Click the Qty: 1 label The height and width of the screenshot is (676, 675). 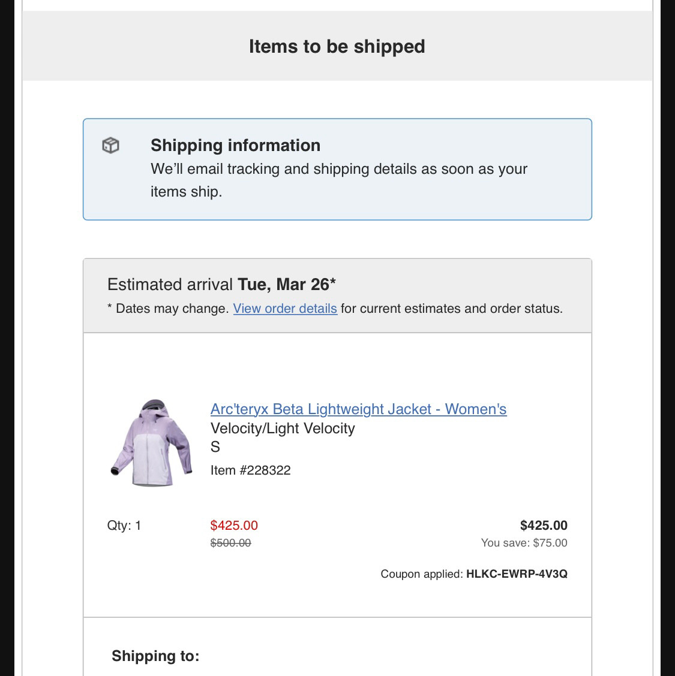tap(124, 526)
